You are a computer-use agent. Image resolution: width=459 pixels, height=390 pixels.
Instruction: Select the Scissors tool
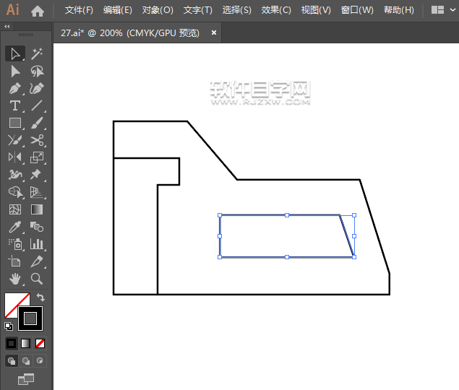[x=37, y=140]
